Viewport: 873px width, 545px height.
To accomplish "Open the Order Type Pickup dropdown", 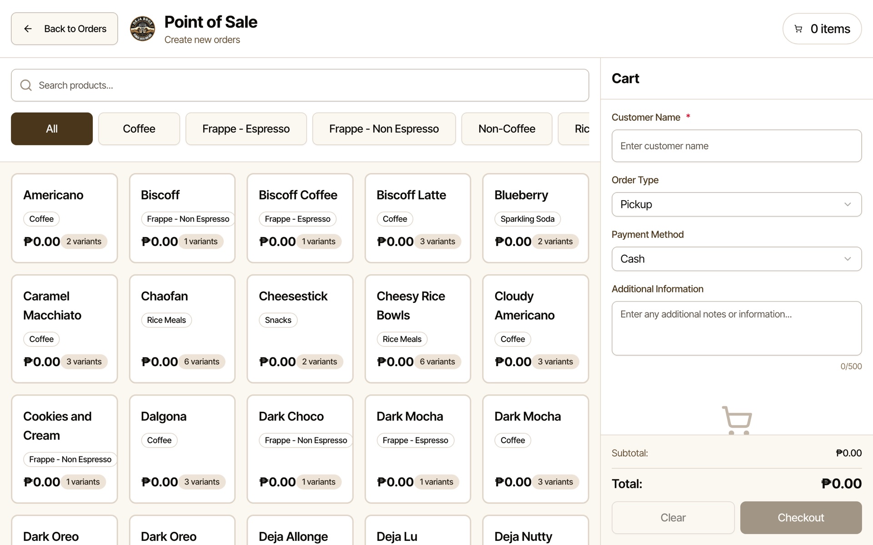I will pos(737,204).
